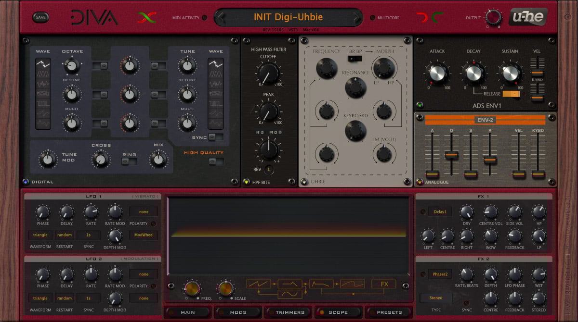Flip the BR BP filter switch

(x=355, y=59)
